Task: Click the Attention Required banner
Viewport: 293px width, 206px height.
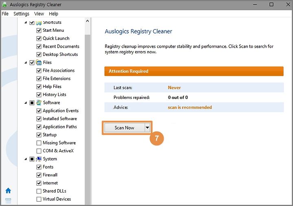Action: click(x=194, y=71)
